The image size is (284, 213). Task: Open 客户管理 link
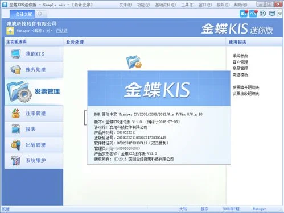[x=240, y=62]
